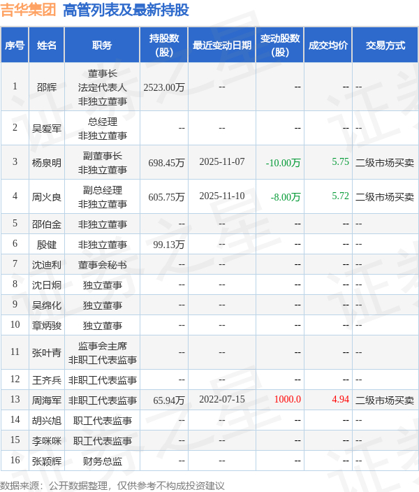The image size is (419, 492).
Task: Click the average price 4.94
Action: tap(340, 399)
